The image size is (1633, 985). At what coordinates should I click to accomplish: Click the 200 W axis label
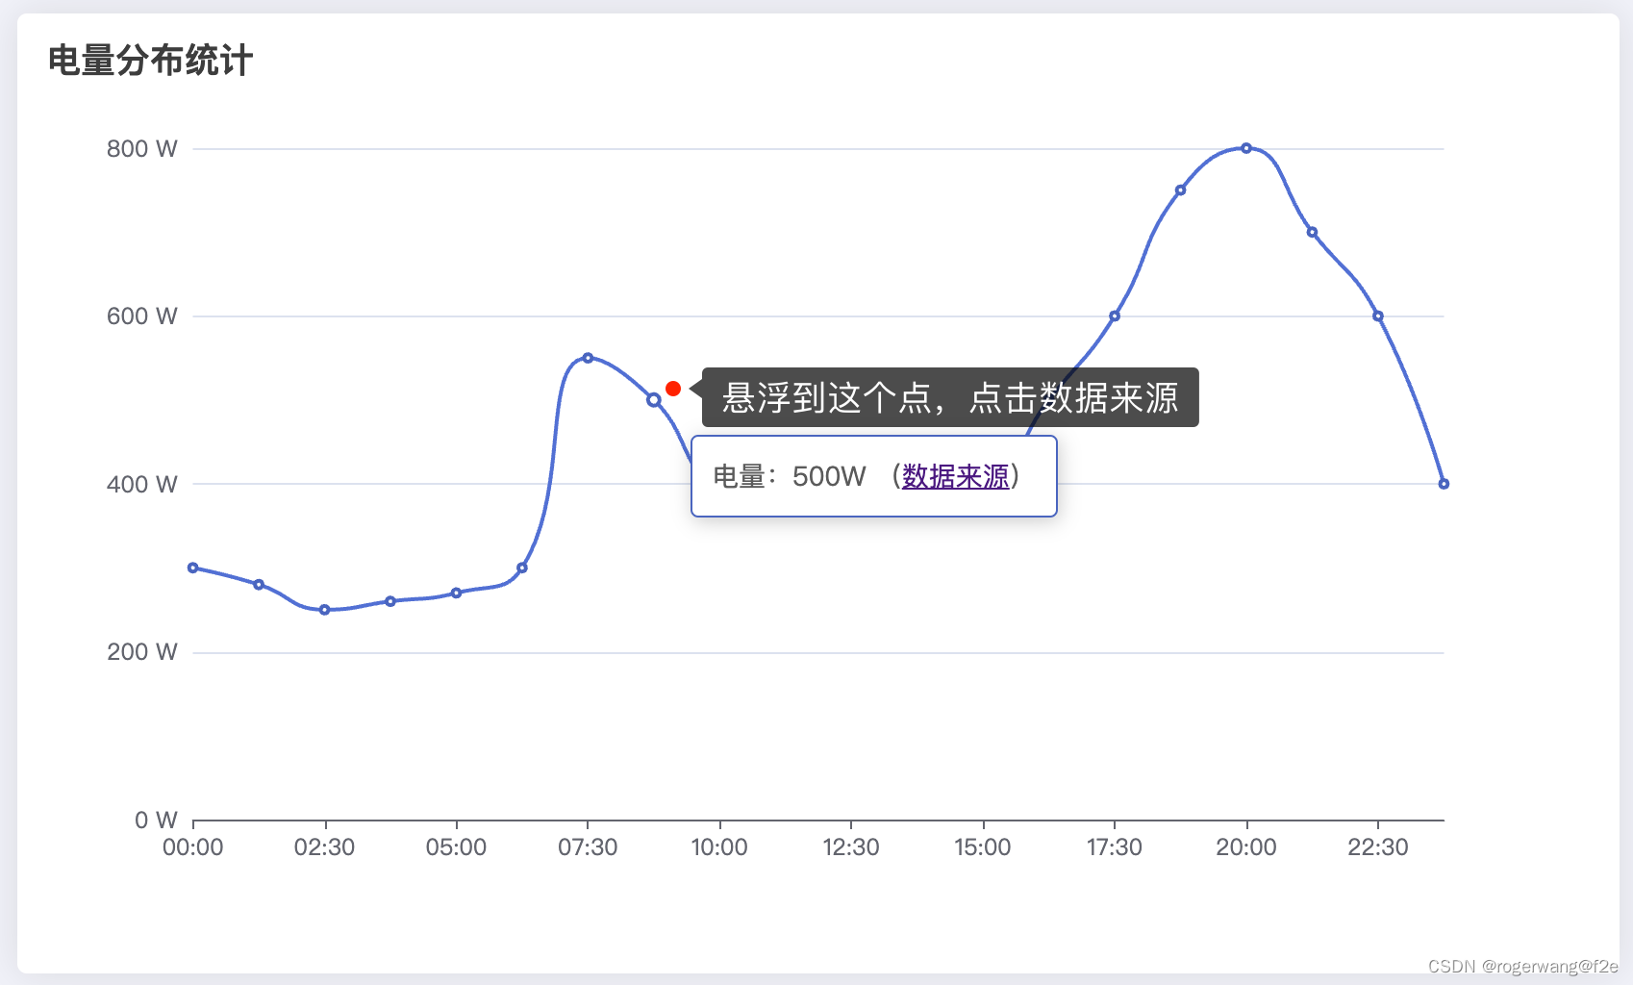tap(142, 652)
